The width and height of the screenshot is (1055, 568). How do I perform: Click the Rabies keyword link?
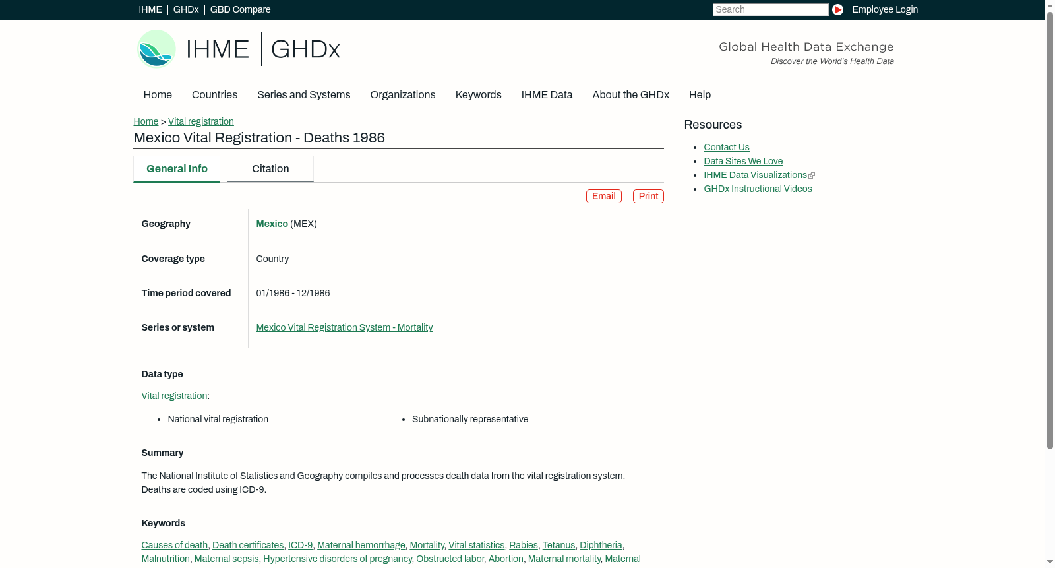pos(524,545)
